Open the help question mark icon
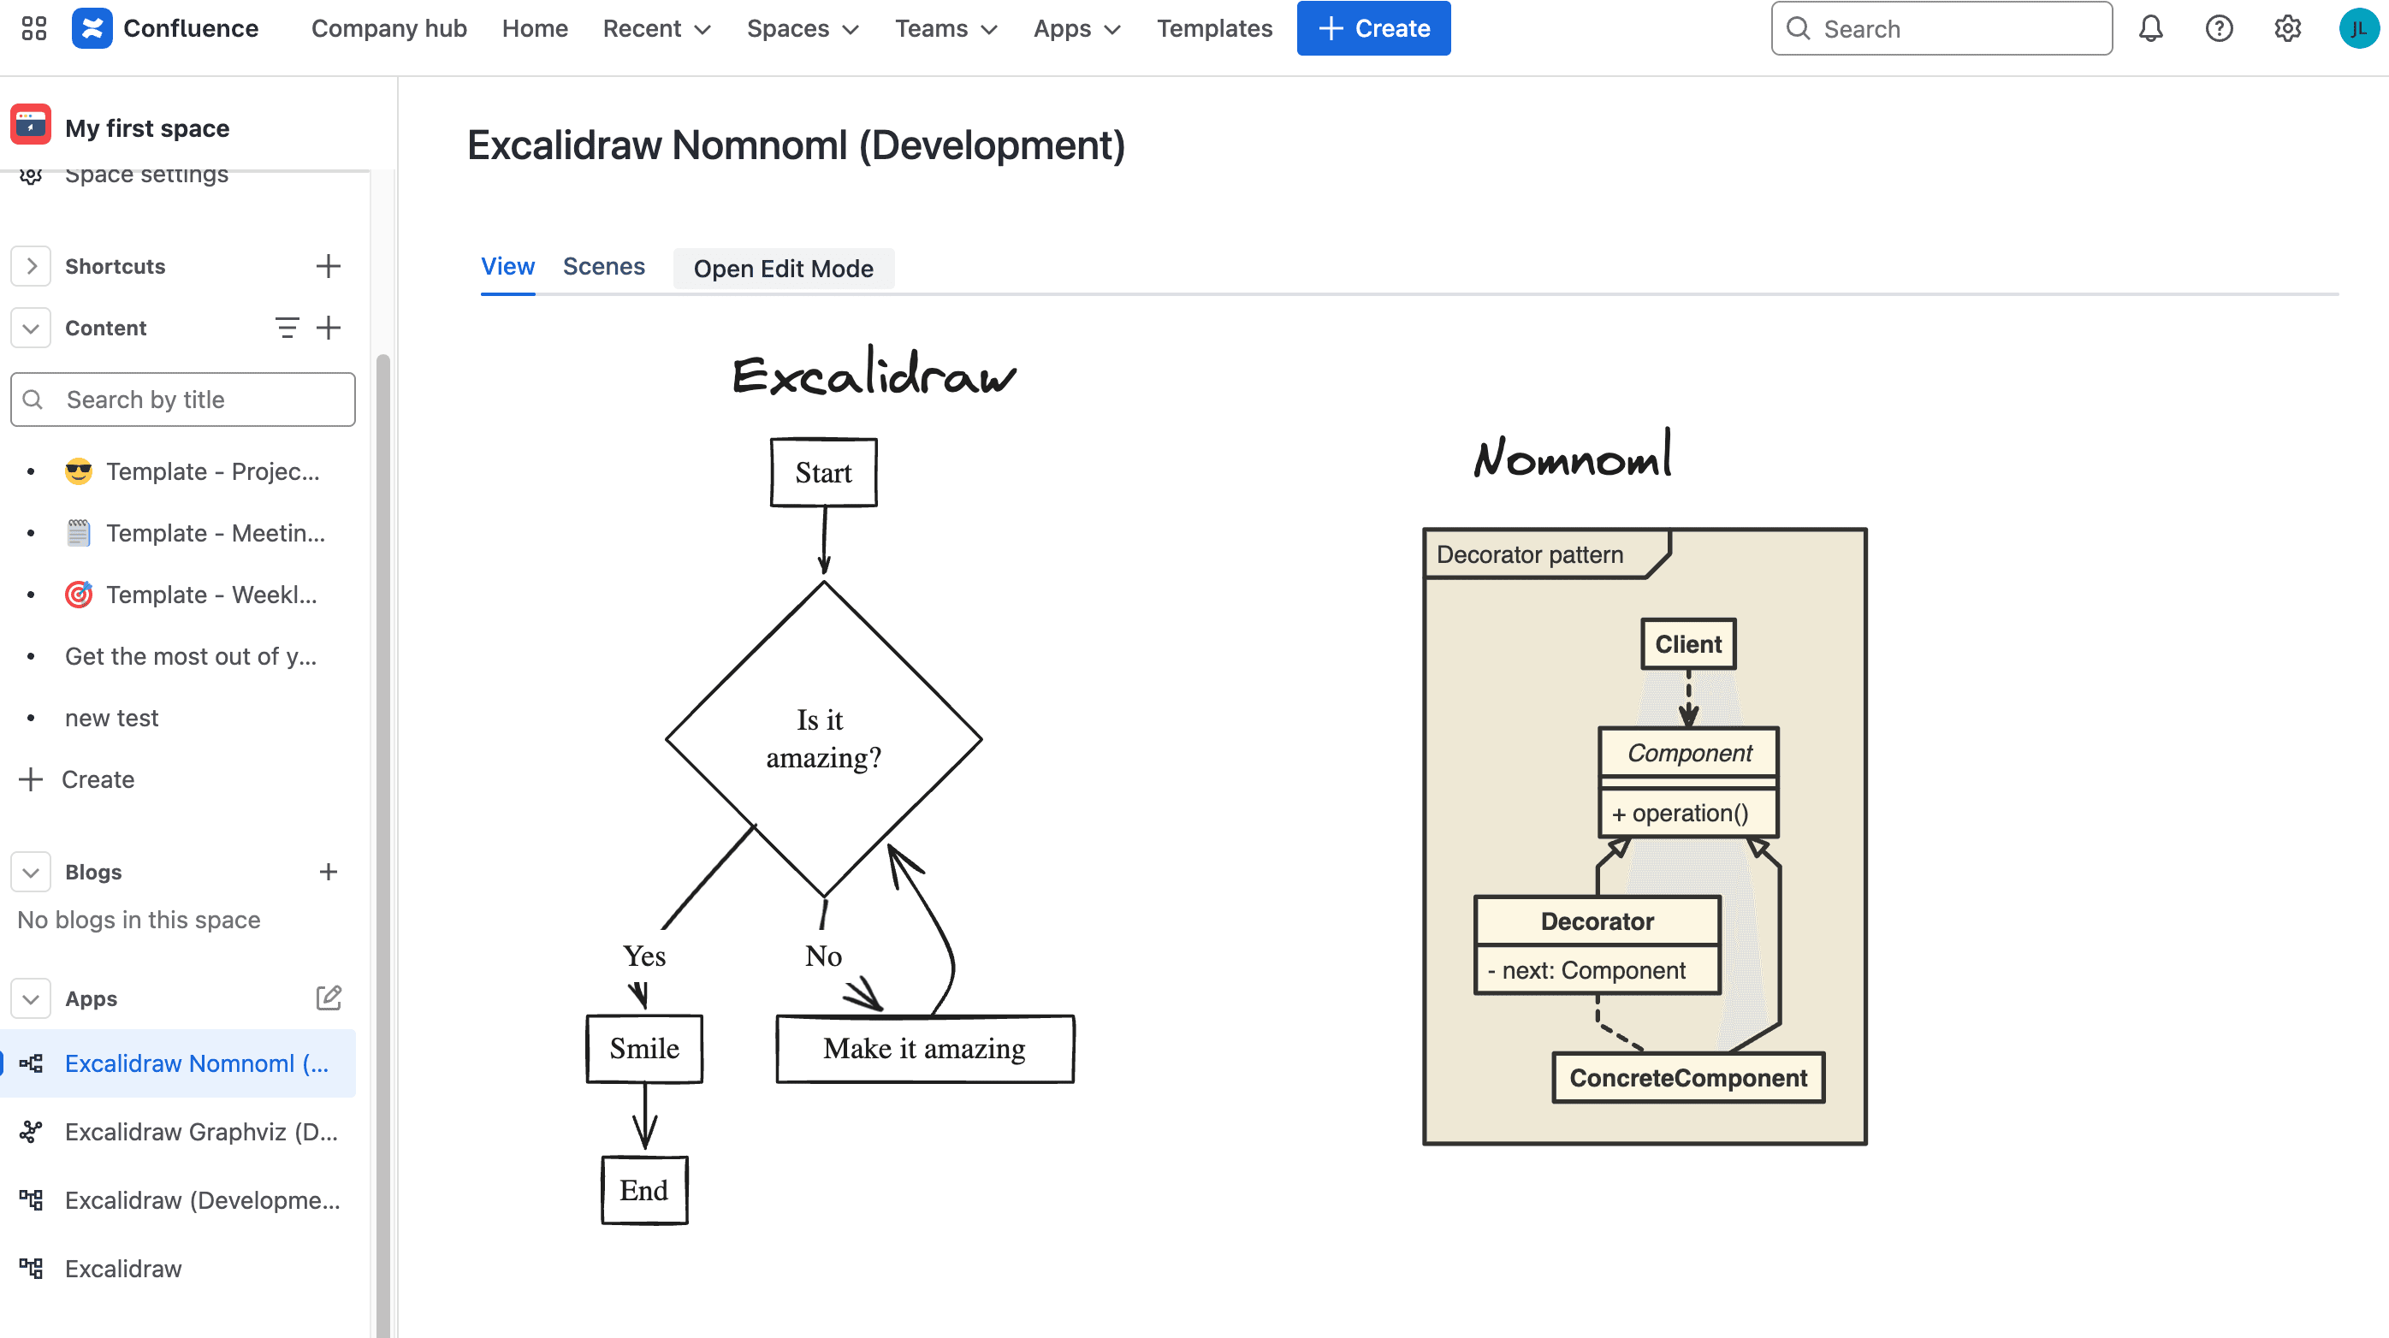This screenshot has height=1338, width=2389. click(2220, 29)
